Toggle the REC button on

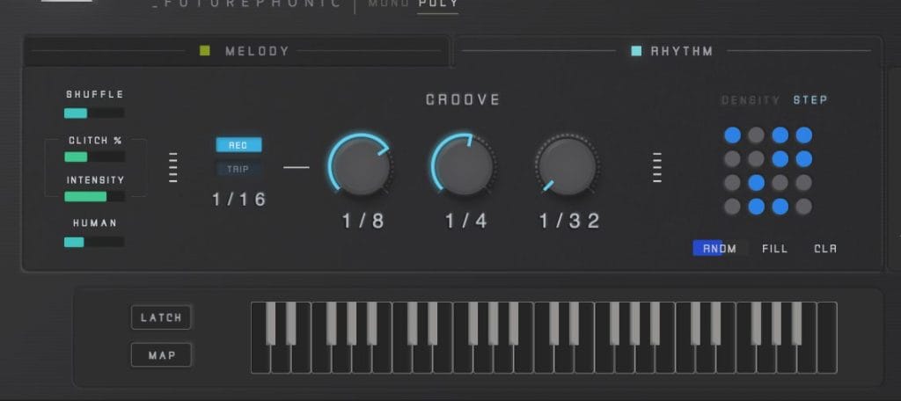click(x=238, y=145)
